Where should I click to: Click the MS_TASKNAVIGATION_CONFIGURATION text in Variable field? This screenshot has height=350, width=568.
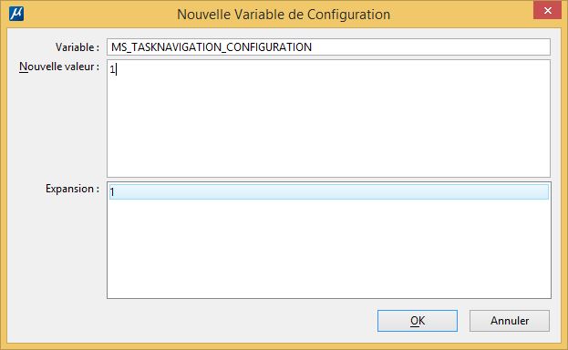pos(212,47)
